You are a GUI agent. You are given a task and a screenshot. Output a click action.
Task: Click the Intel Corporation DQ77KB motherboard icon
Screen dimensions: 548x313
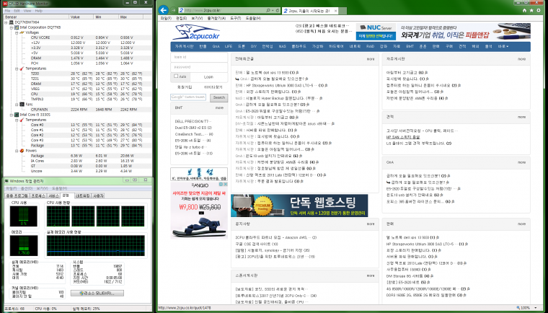click(x=17, y=27)
